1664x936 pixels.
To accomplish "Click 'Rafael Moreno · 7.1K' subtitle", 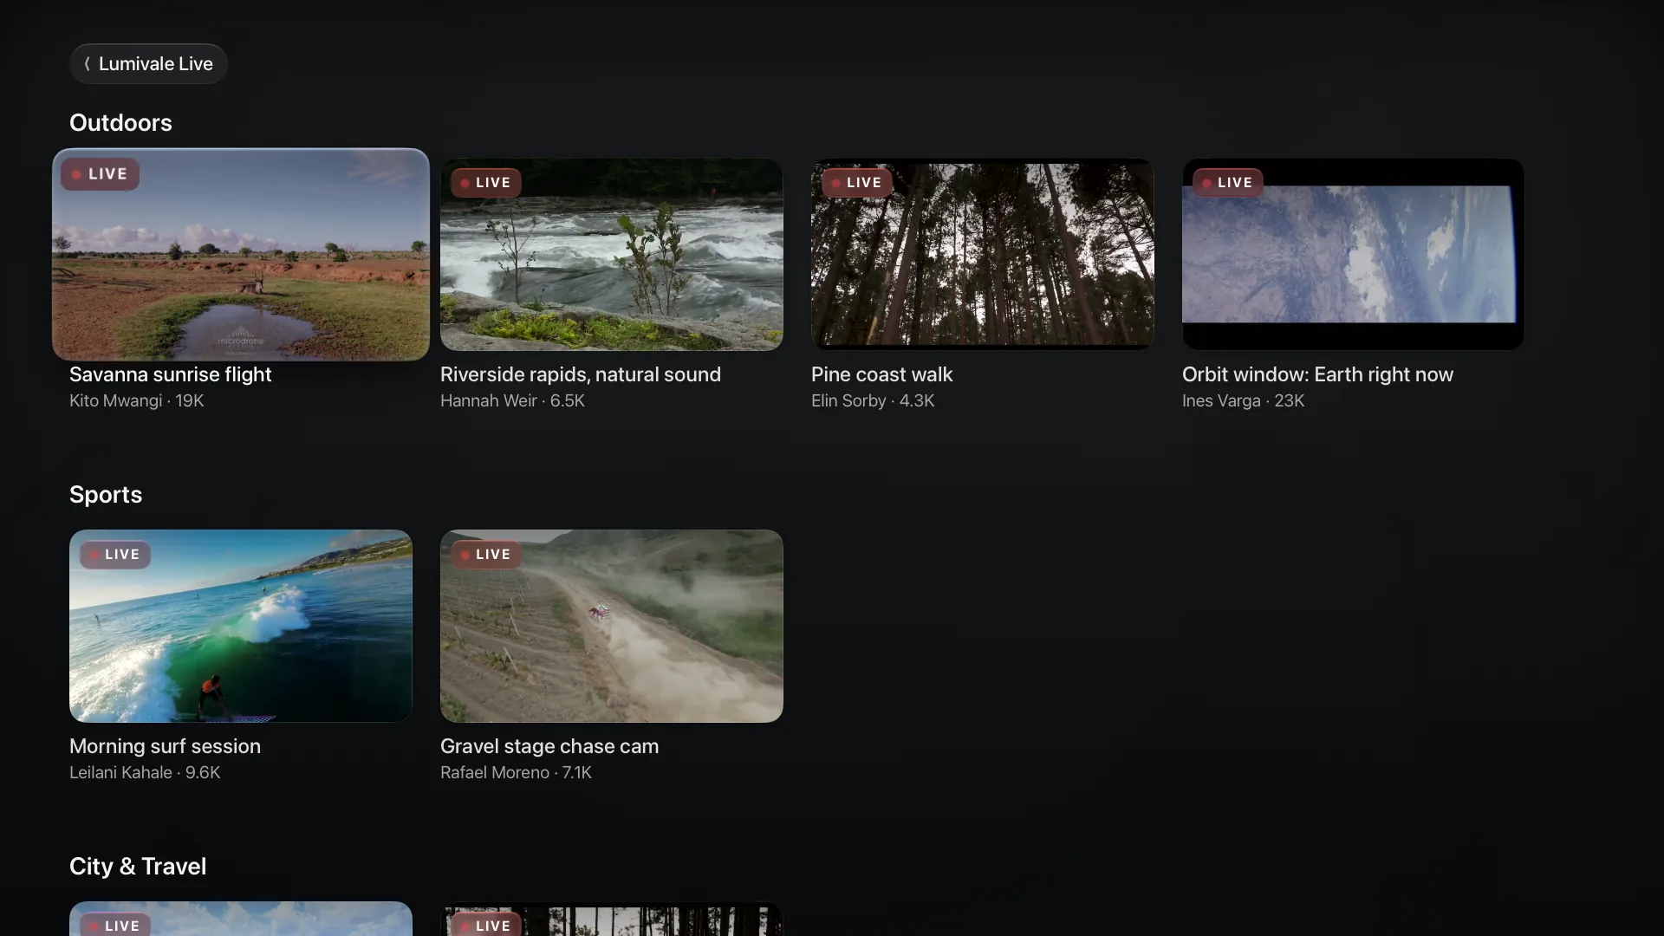I will [516, 772].
